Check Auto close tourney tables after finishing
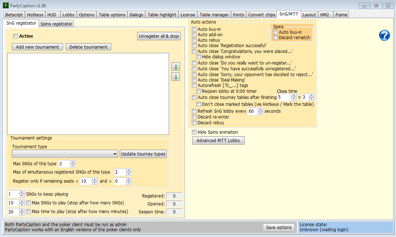 [194, 97]
